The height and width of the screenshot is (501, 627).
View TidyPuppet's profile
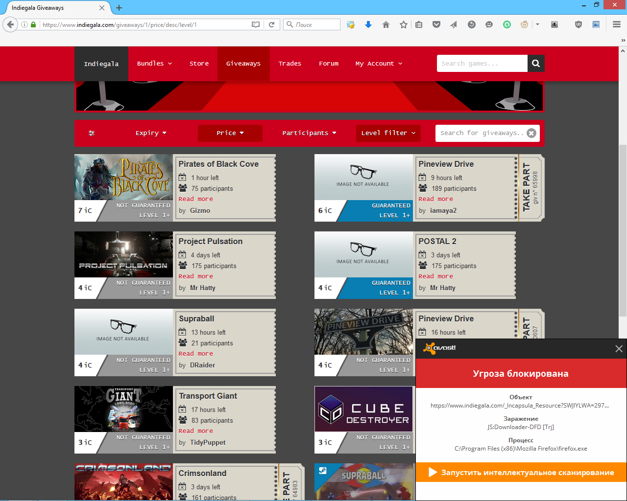[208, 442]
